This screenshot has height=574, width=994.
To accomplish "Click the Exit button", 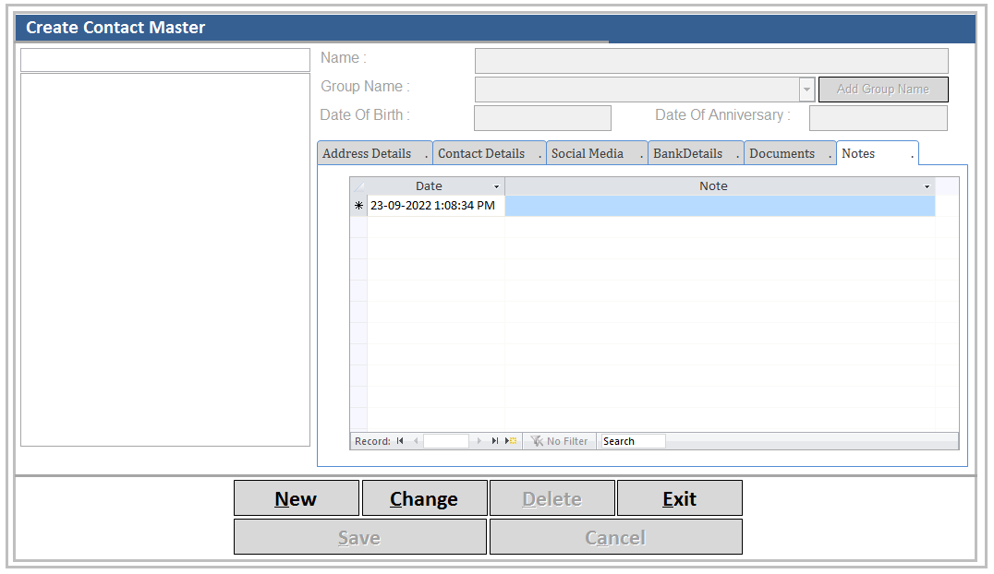I will [679, 498].
